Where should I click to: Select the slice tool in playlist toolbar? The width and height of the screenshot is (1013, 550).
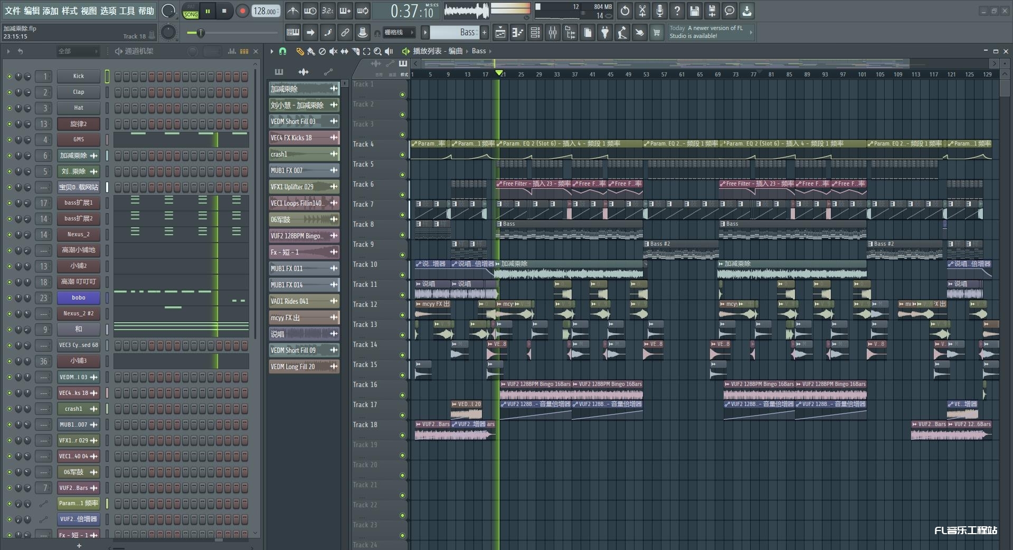[355, 51]
